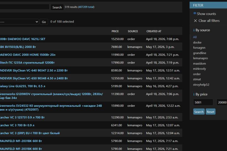Collapse the By source filter arrow
Screen dimensions: 227x151
click(194, 30)
